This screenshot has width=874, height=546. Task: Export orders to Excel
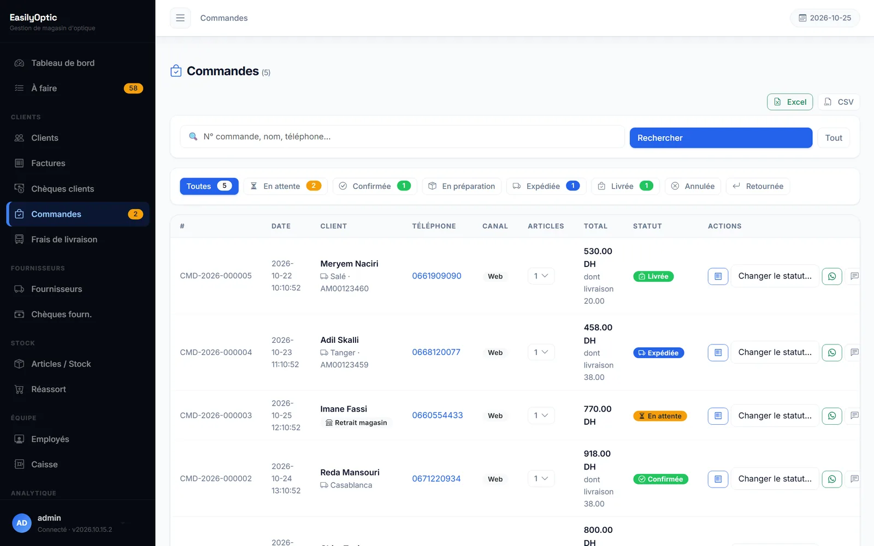tap(790, 102)
